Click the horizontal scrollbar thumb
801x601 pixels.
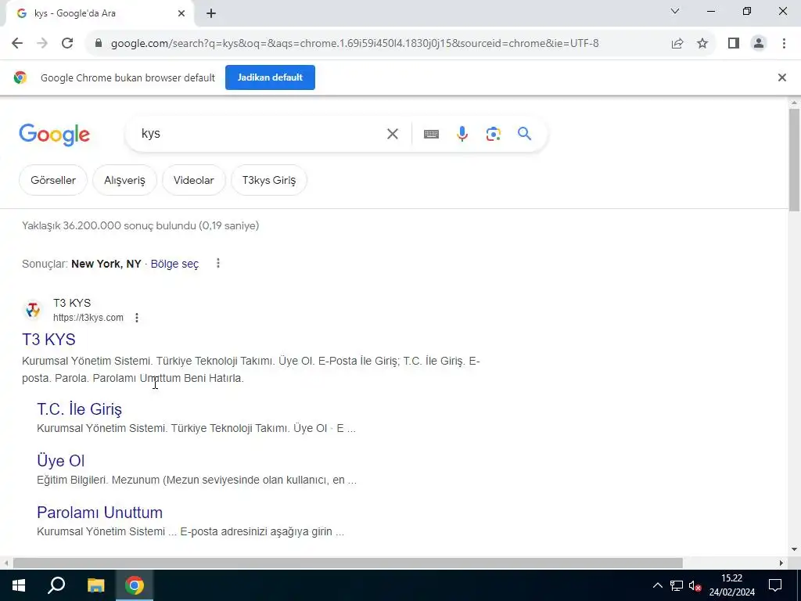[347, 563]
